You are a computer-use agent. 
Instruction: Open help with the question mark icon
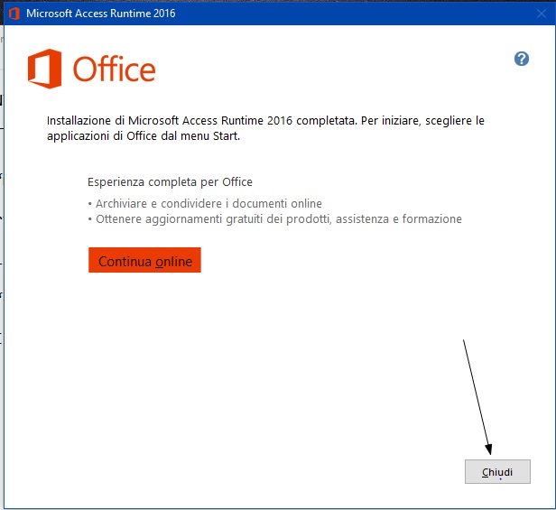(521, 59)
